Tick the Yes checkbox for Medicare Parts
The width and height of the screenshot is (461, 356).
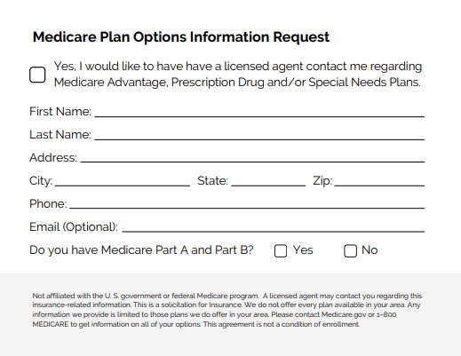click(281, 251)
